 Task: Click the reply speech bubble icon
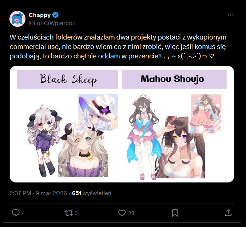tap(16, 213)
